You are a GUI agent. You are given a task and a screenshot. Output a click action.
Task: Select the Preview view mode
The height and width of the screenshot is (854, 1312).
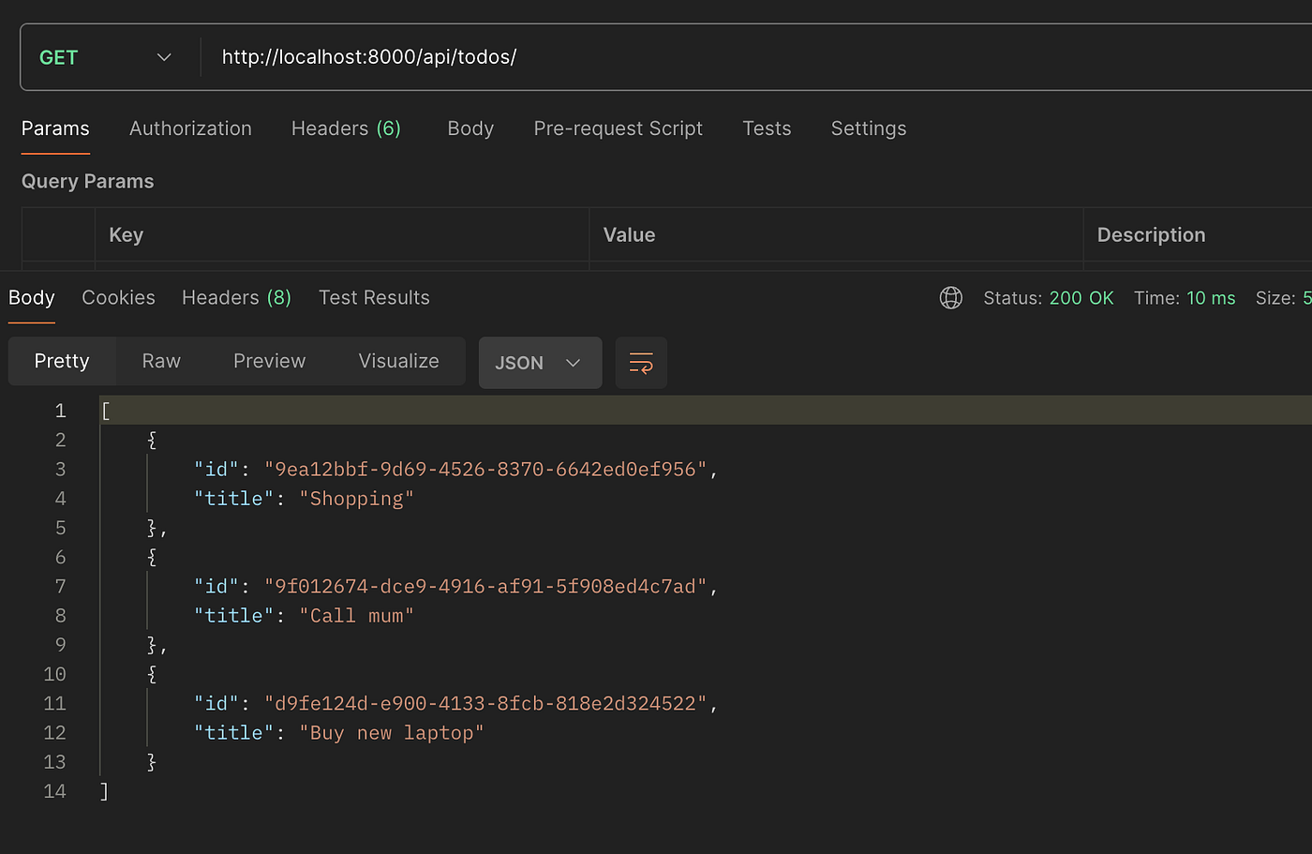click(269, 361)
